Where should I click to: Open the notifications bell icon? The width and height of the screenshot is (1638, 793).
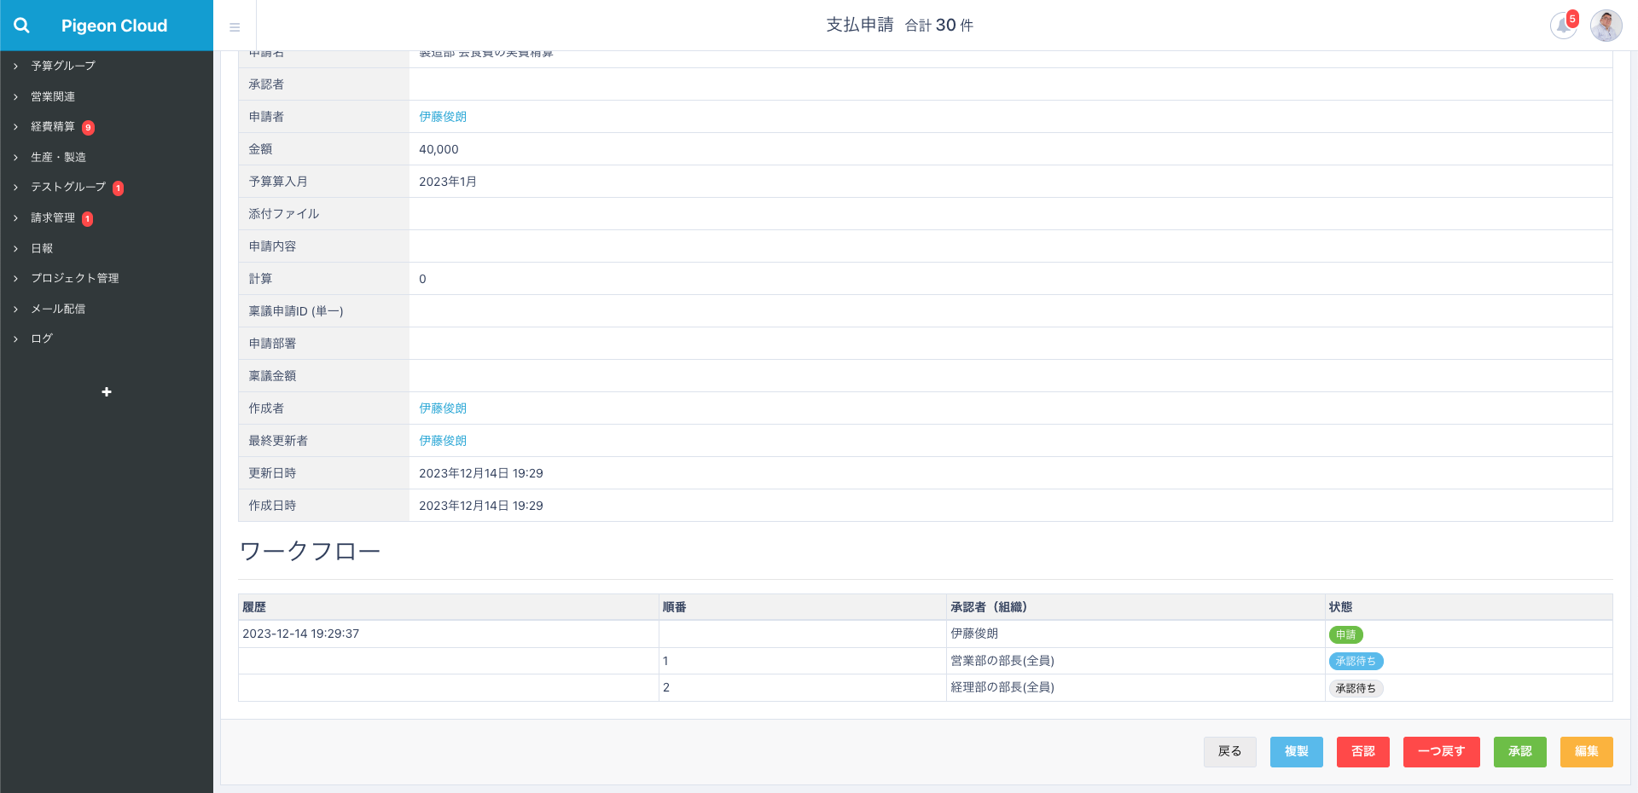click(x=1563, y=26)
